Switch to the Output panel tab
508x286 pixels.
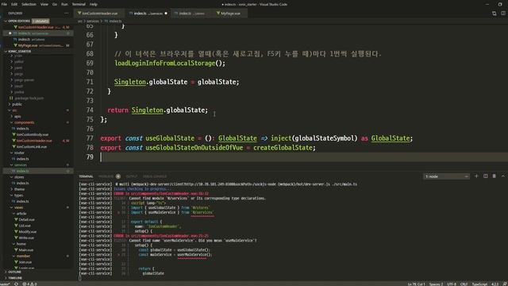tap(131, 176)
